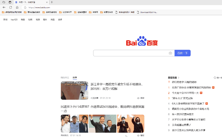
Task: Open the browser home page icon
Action: point(17,7)
